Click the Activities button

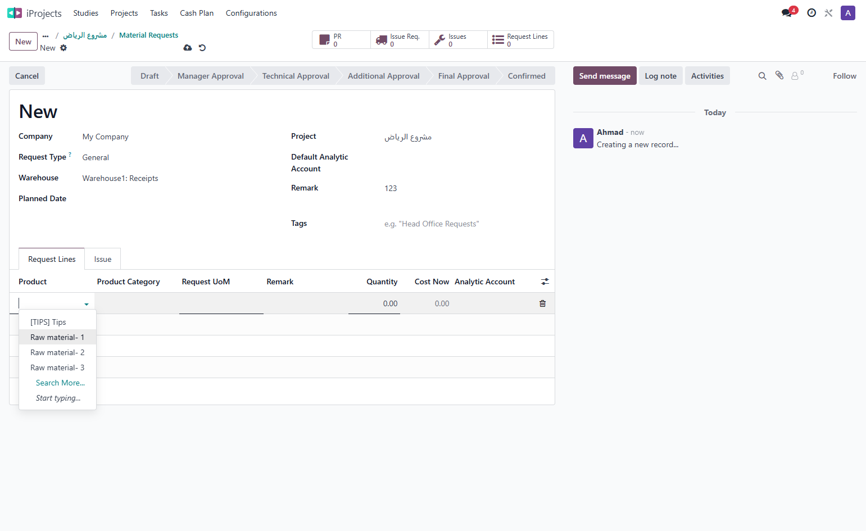coord(708,76)
